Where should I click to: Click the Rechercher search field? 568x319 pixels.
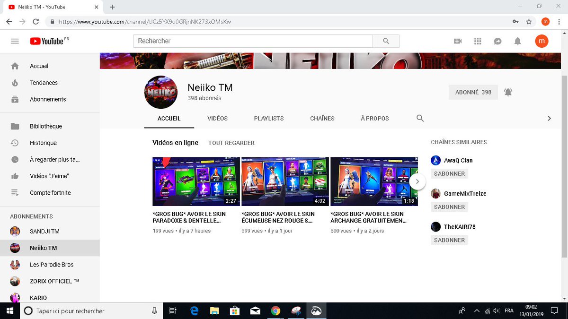click(253, 41)
